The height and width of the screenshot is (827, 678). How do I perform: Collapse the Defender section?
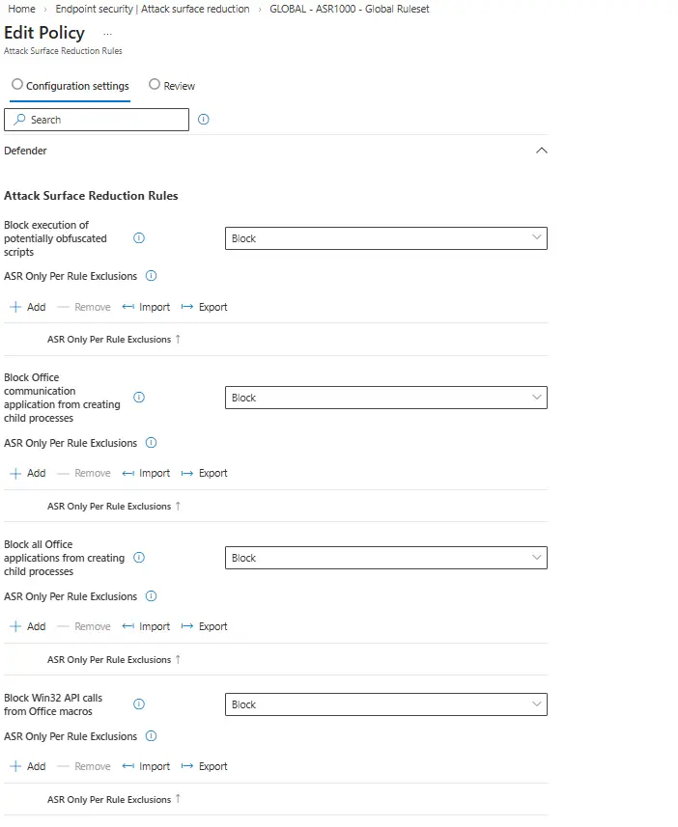click(x=542, y=151)
